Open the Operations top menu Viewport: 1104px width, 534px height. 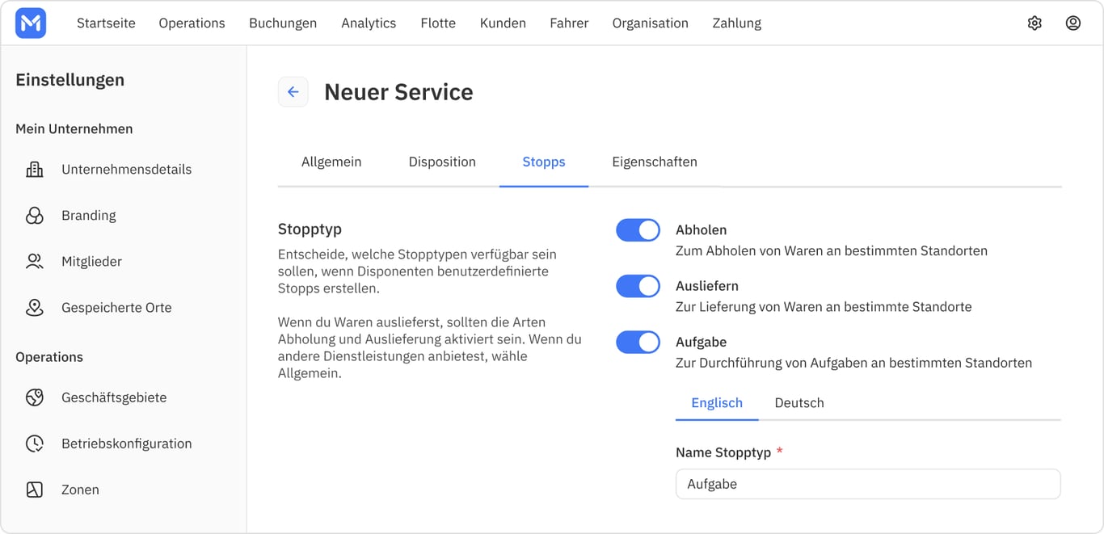[192, 23]
